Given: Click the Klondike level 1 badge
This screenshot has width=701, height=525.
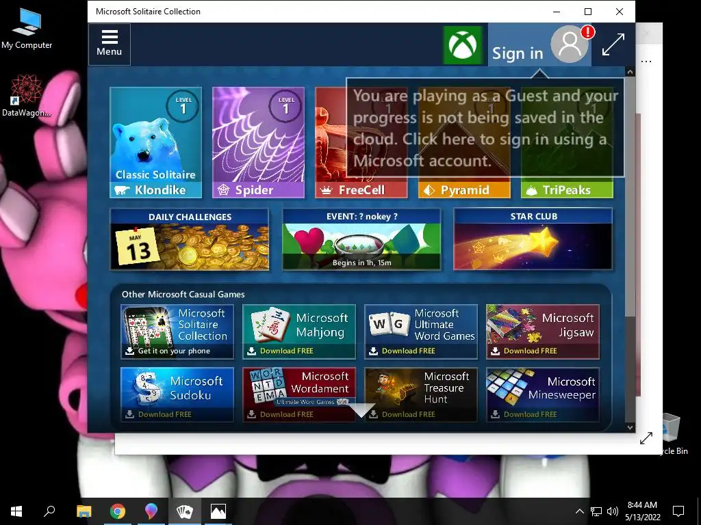Looking at the screenshot, I should pyautogui.click(x=183, y=106).
